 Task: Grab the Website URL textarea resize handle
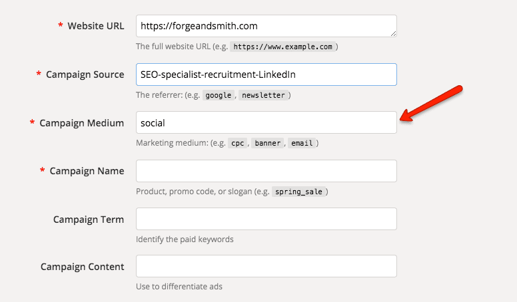(393, 34)
